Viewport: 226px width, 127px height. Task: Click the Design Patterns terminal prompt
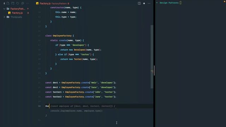(x=169, y=3)
